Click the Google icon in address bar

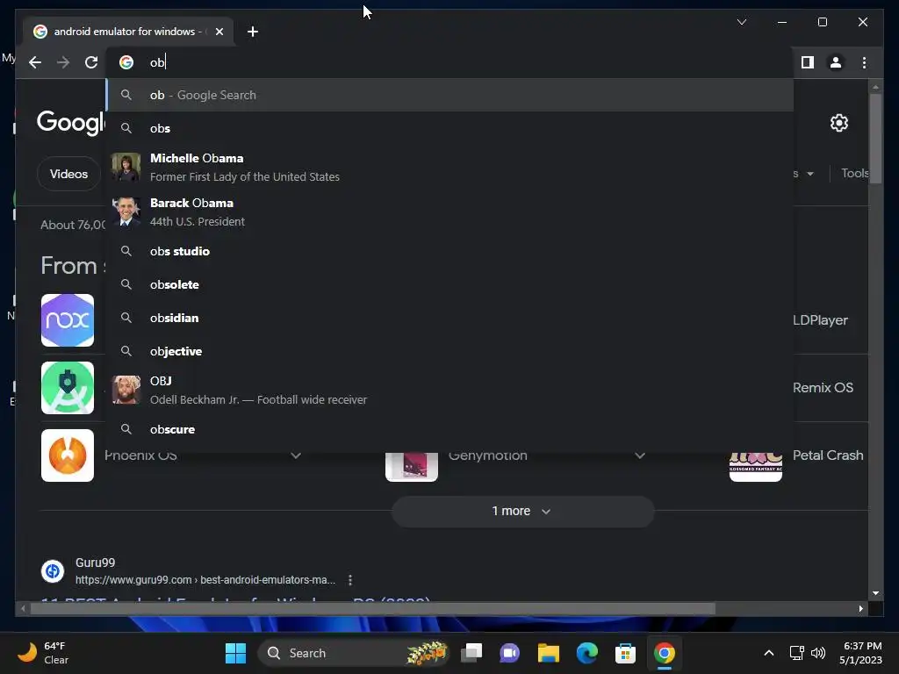[126, 62]
